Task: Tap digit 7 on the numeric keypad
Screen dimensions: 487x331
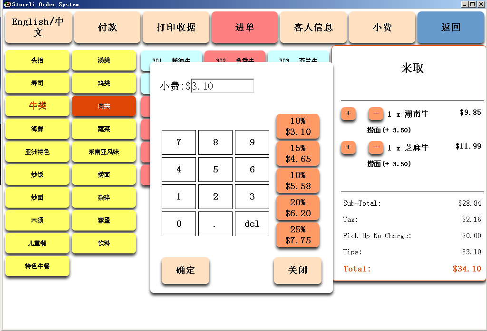Action: click(179, 142)
